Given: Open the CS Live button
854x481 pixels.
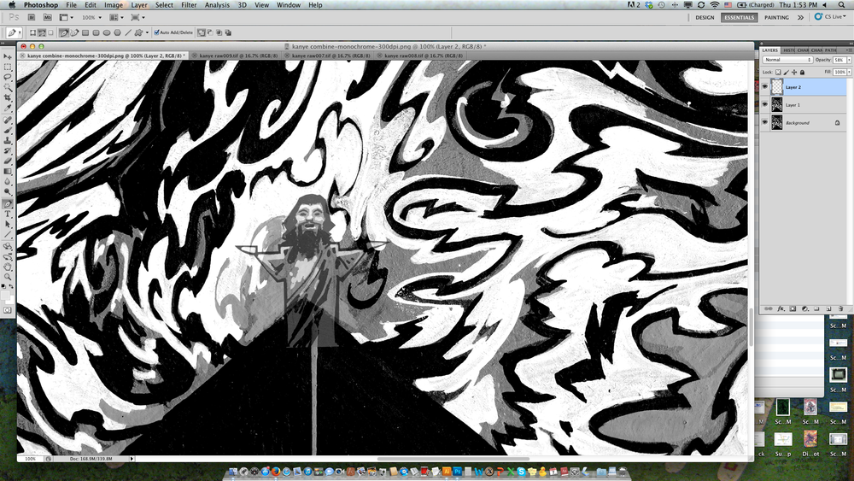Looking at the screenshot, I should (830, 17).
